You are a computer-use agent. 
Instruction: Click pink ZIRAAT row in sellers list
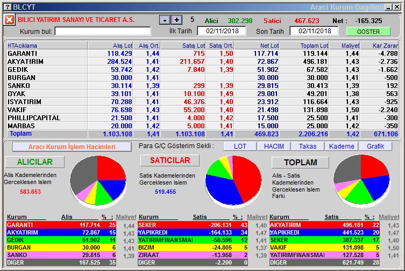[193, 255]
